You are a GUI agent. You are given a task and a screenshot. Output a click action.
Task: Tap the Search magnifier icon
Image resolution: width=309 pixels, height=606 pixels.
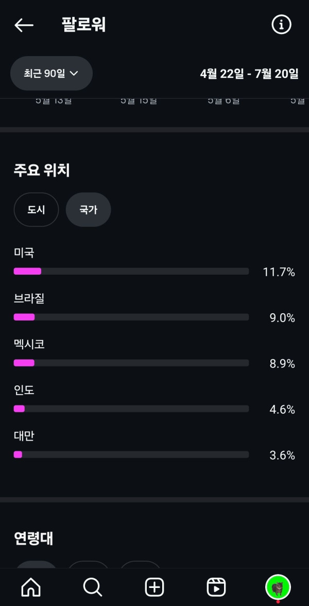point(93,586)
